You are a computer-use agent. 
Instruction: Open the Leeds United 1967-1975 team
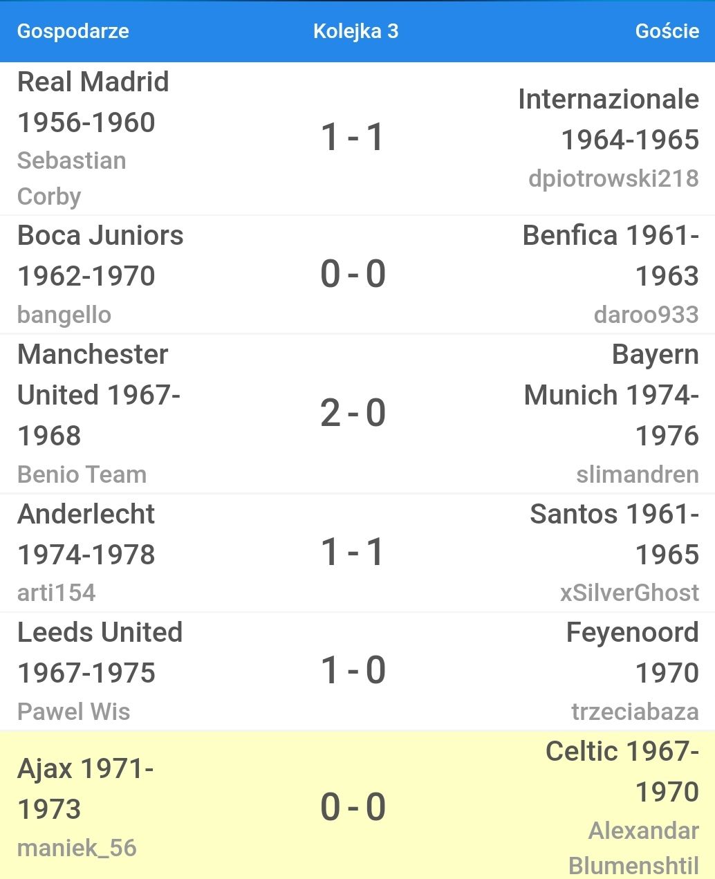coord(100,652)
